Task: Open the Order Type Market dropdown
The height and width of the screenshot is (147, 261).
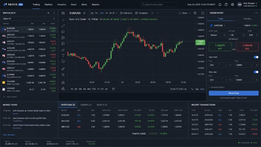Action: (218, 35)
